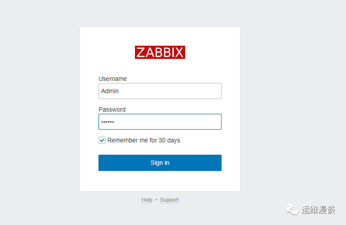Click the masked password dots
Image resolution: width=346 pixels, height=225 pixels.
[x=107, y=122]
